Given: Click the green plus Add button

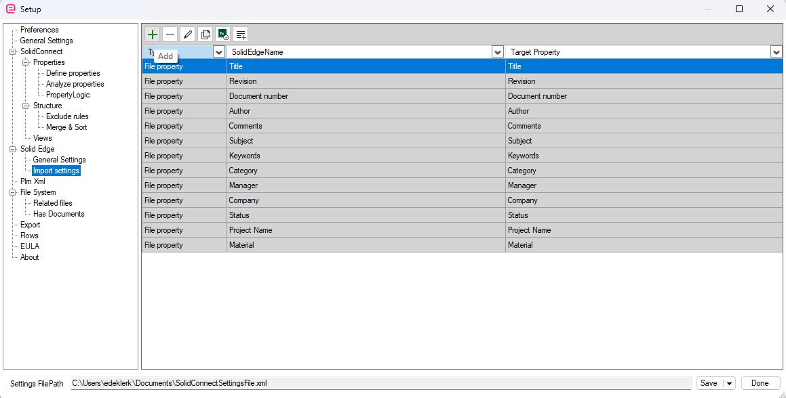Looking at the screenshot, I should pos(153,35).
